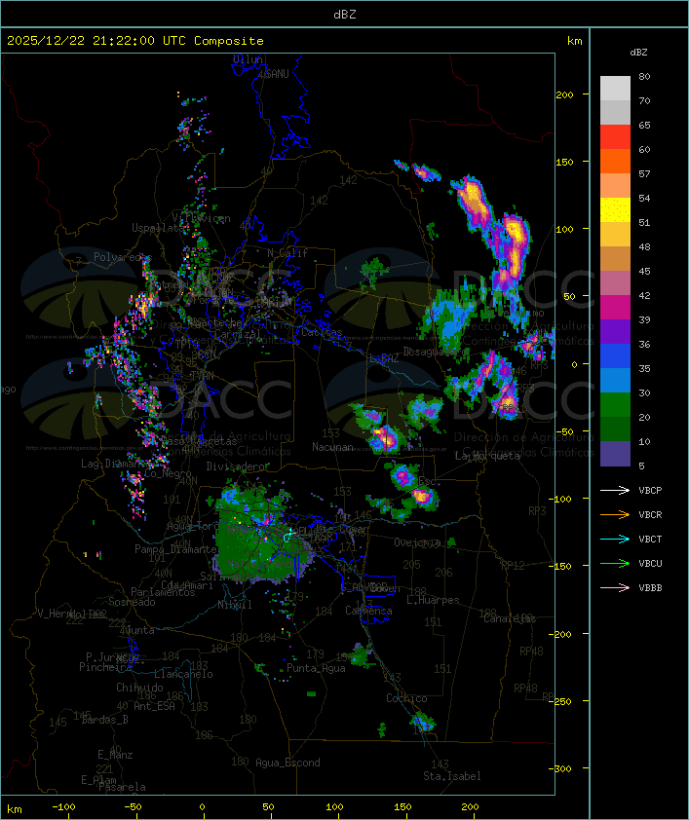
Task: Click the Sta.Isabel map label
Action: pos(452,776)
